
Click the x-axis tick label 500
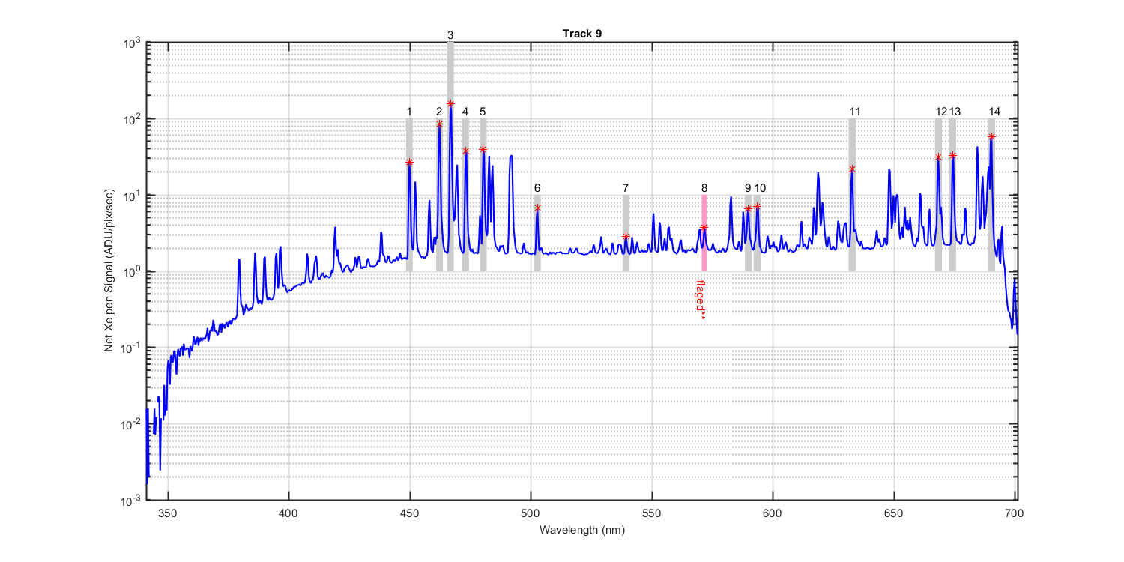point(531,516)
